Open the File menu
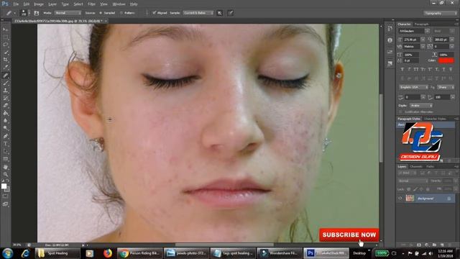460x259 pixels. [16, 4]
